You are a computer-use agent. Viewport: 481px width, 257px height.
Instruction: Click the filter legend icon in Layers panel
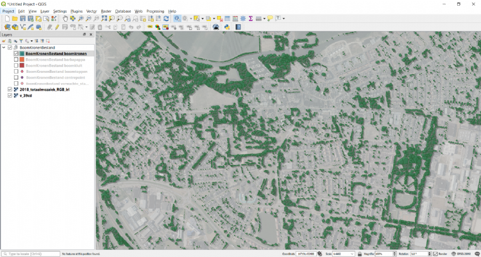[x=21, y=41]
